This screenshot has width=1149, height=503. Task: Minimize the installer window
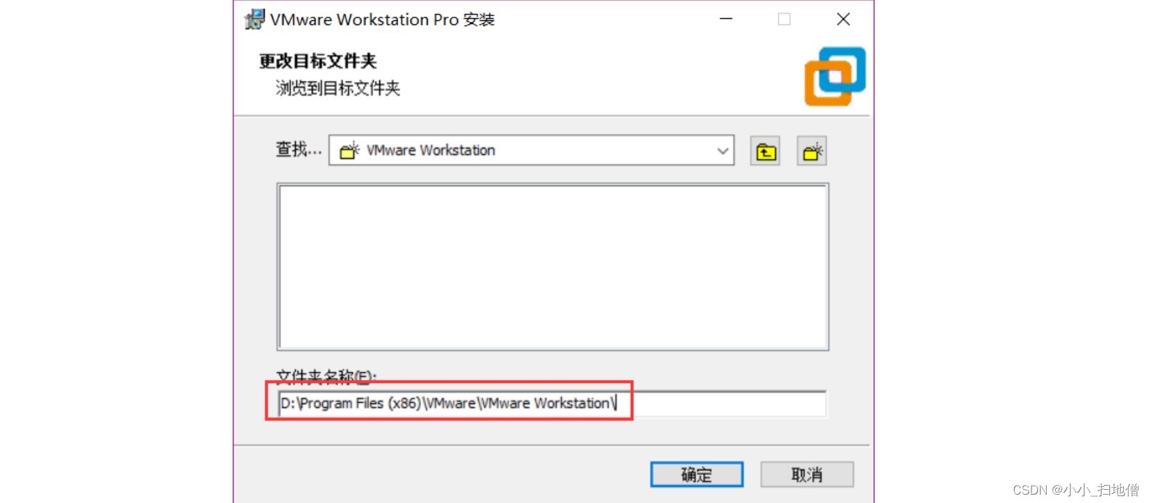coord(726,19)
